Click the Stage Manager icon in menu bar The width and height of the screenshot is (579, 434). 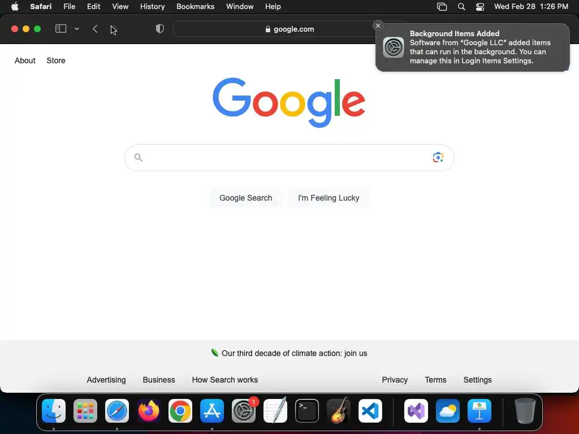[x=442, y=7]
